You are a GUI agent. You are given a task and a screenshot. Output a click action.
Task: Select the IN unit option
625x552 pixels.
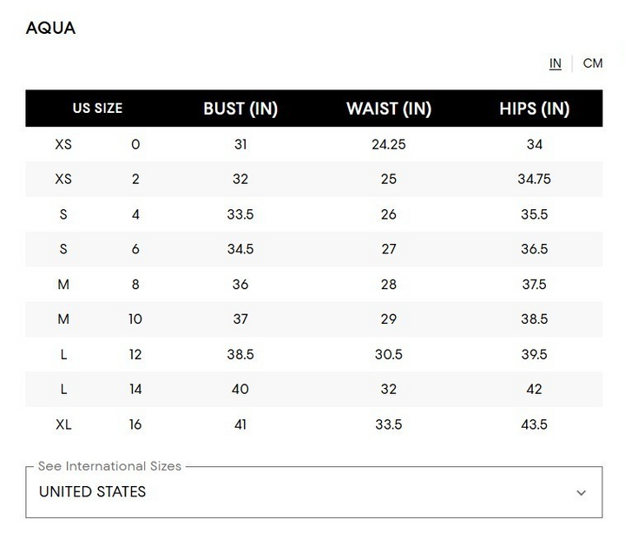(556, 63)
